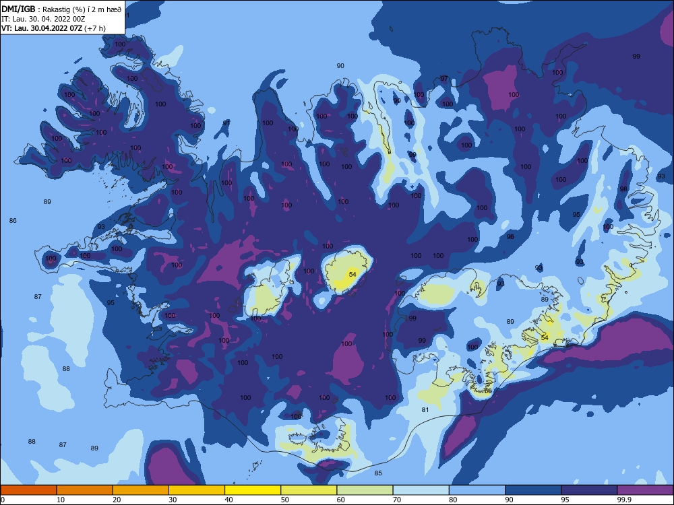Screen dimensions: 674x505
Task: Click the legend tick label "30"
Action: click(173, 500)
